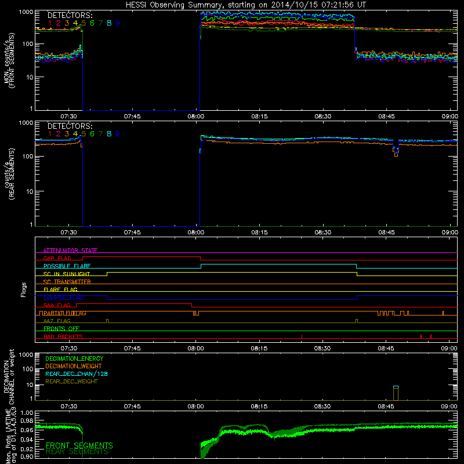Click detector 6 legend in front segments plot
Image resolution: width=464 pixels, height=464 pixels.
(x=92, y=23)
